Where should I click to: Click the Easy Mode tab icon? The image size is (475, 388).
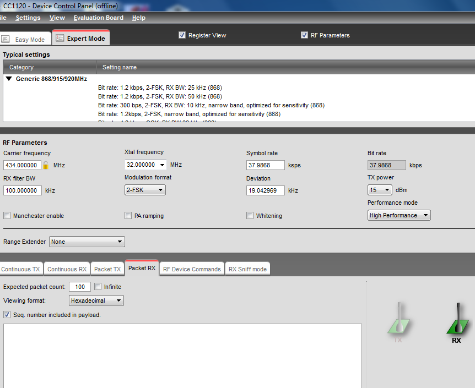(x=6, y=39)
